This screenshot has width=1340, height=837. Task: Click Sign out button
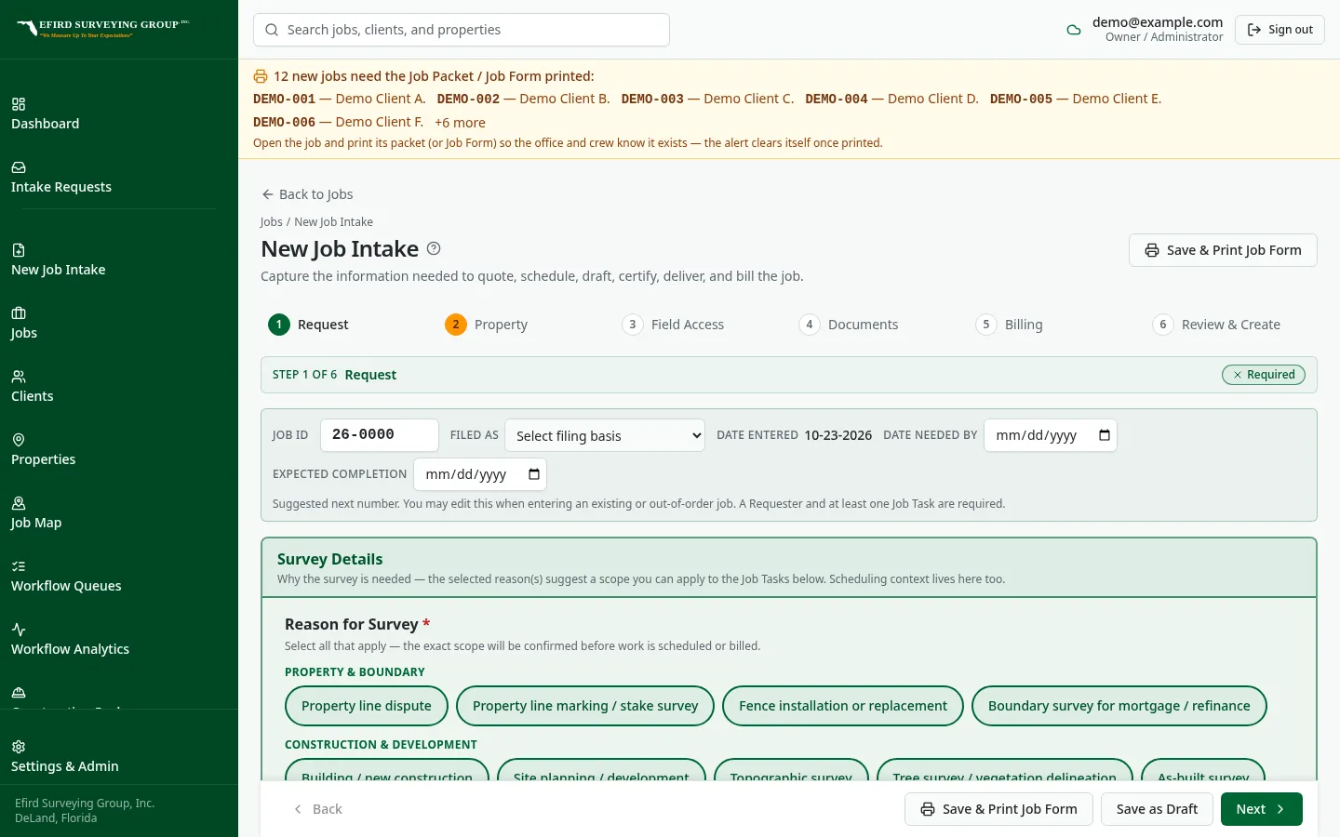(x=1280, y=30)
